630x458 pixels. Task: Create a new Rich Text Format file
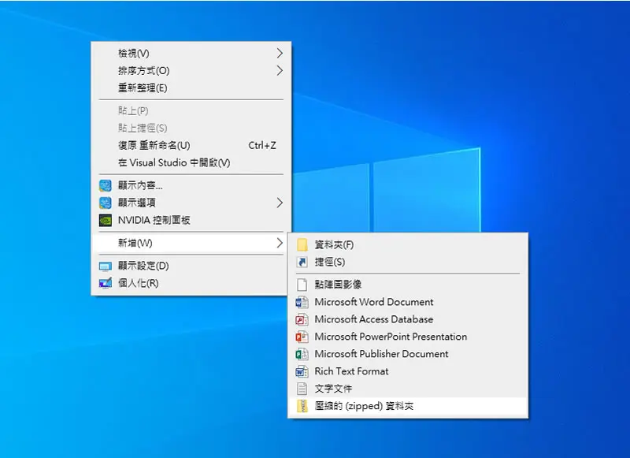408,371
